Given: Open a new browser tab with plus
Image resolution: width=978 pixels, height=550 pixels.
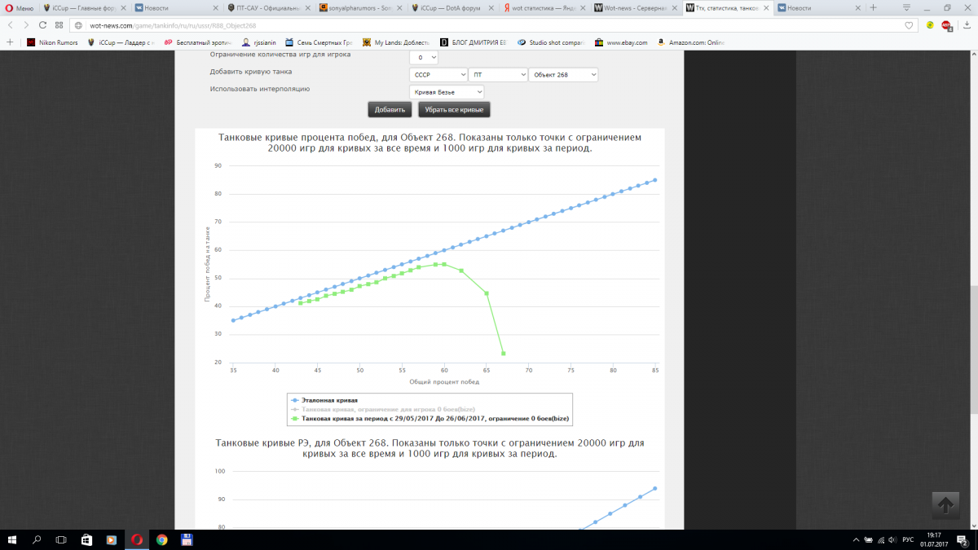Looking at the screenshot, I should click(873, 7).
